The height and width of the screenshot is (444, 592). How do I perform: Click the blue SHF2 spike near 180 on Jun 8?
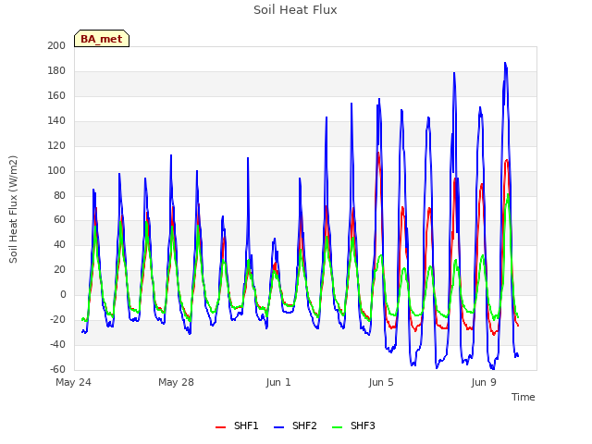click(x=454, y=73)
